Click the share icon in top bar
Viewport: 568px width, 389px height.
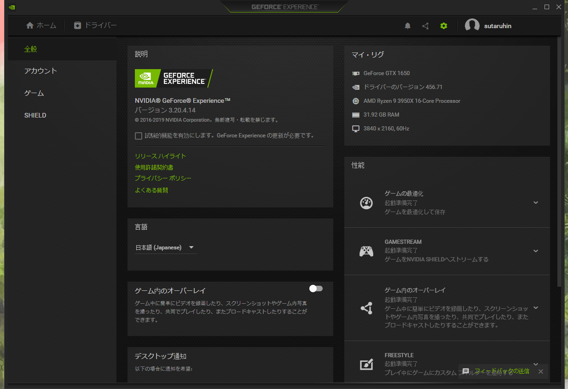[x=425, y=26]
